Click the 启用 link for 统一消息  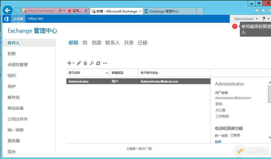218,141
